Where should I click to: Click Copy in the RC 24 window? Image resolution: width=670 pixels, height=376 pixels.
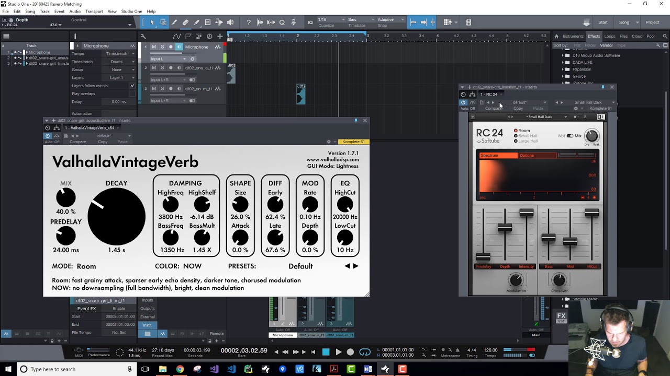pos(518,109)
